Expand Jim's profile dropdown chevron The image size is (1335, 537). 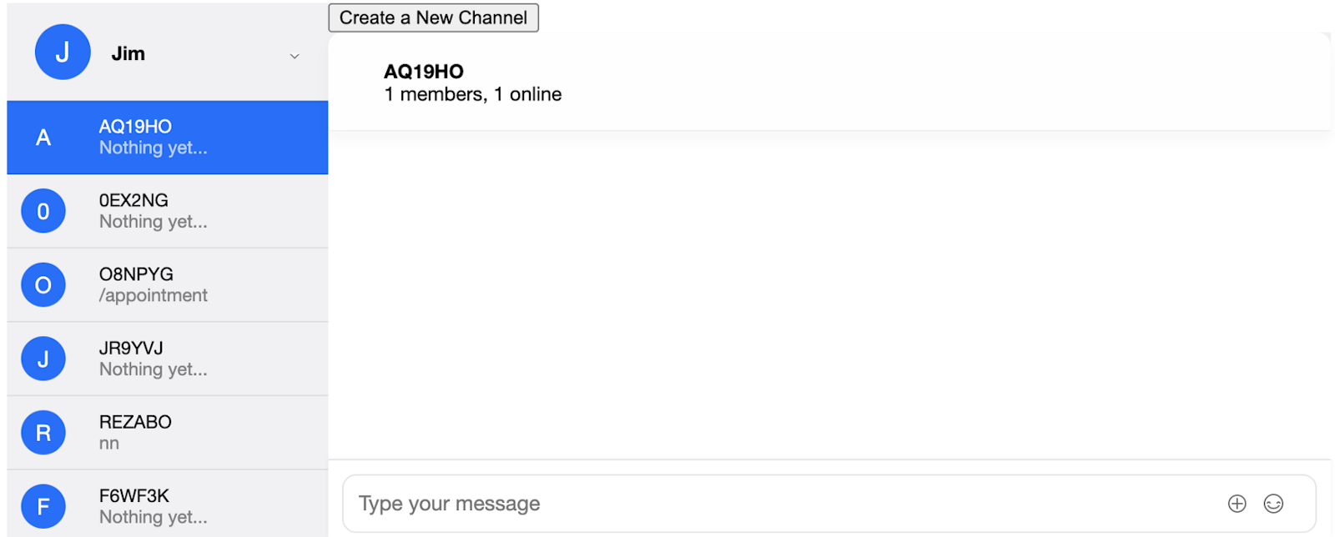pos(294,56)
